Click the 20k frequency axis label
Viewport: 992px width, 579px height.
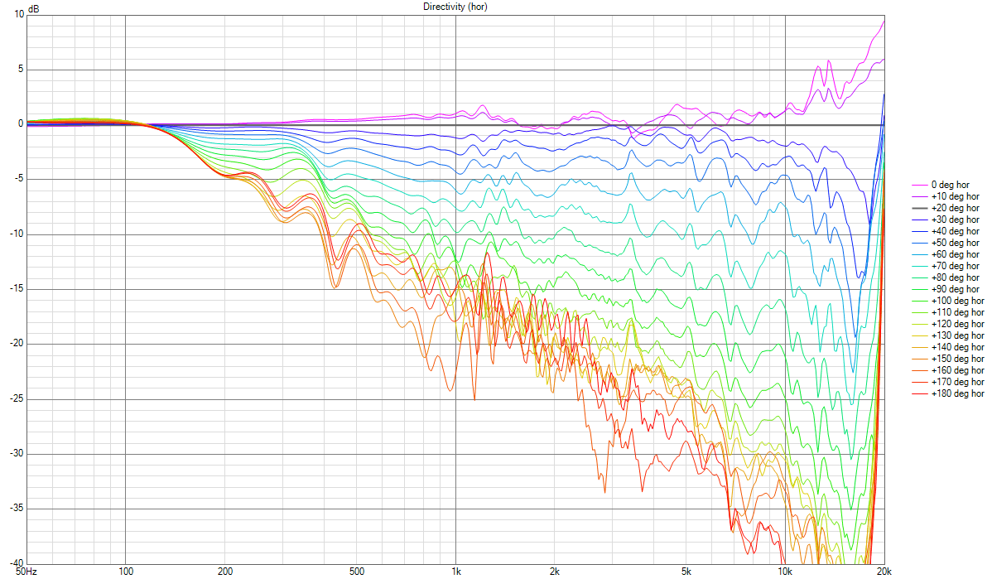point(884,572)
